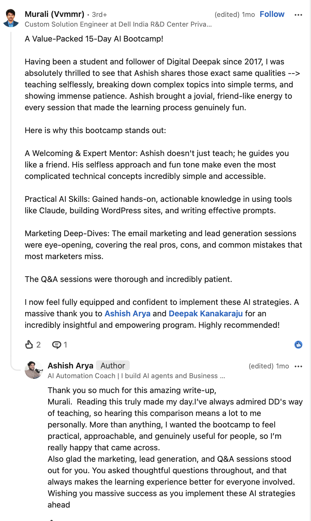Click the Ashish Arya mention link
This screenshot has width=311, height=521.
coord(127,314)
